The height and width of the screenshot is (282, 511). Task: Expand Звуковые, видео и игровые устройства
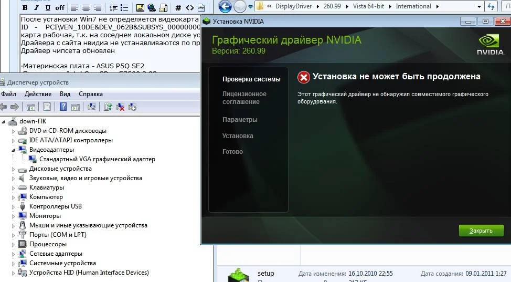[13, 179]
